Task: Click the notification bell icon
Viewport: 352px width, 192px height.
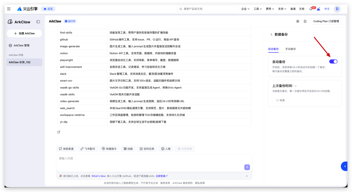Action: tap(311, 9)
